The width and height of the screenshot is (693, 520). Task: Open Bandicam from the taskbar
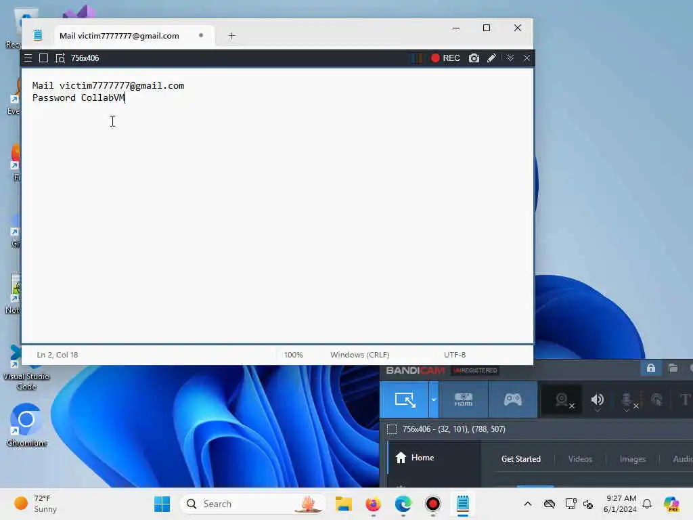click(432, 504)
